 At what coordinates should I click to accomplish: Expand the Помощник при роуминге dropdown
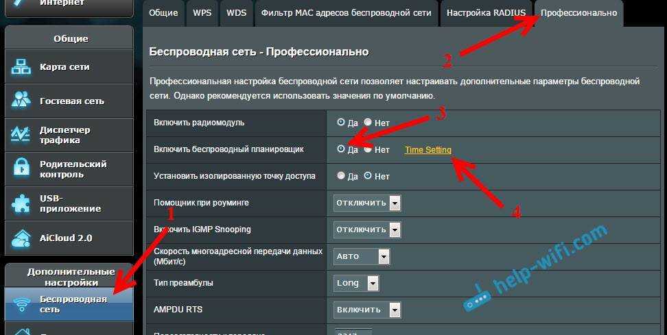coord(367,203)
